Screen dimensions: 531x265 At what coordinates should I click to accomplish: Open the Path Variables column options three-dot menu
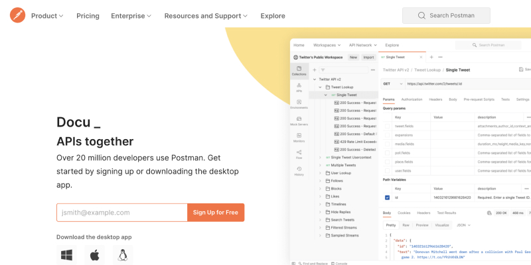[x=526, y=189]
